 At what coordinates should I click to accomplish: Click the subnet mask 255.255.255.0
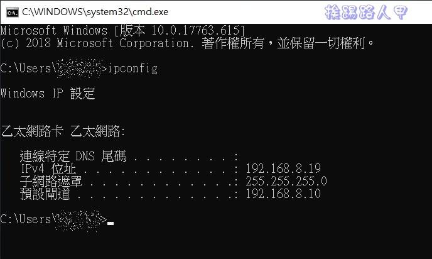pos(286,181)
